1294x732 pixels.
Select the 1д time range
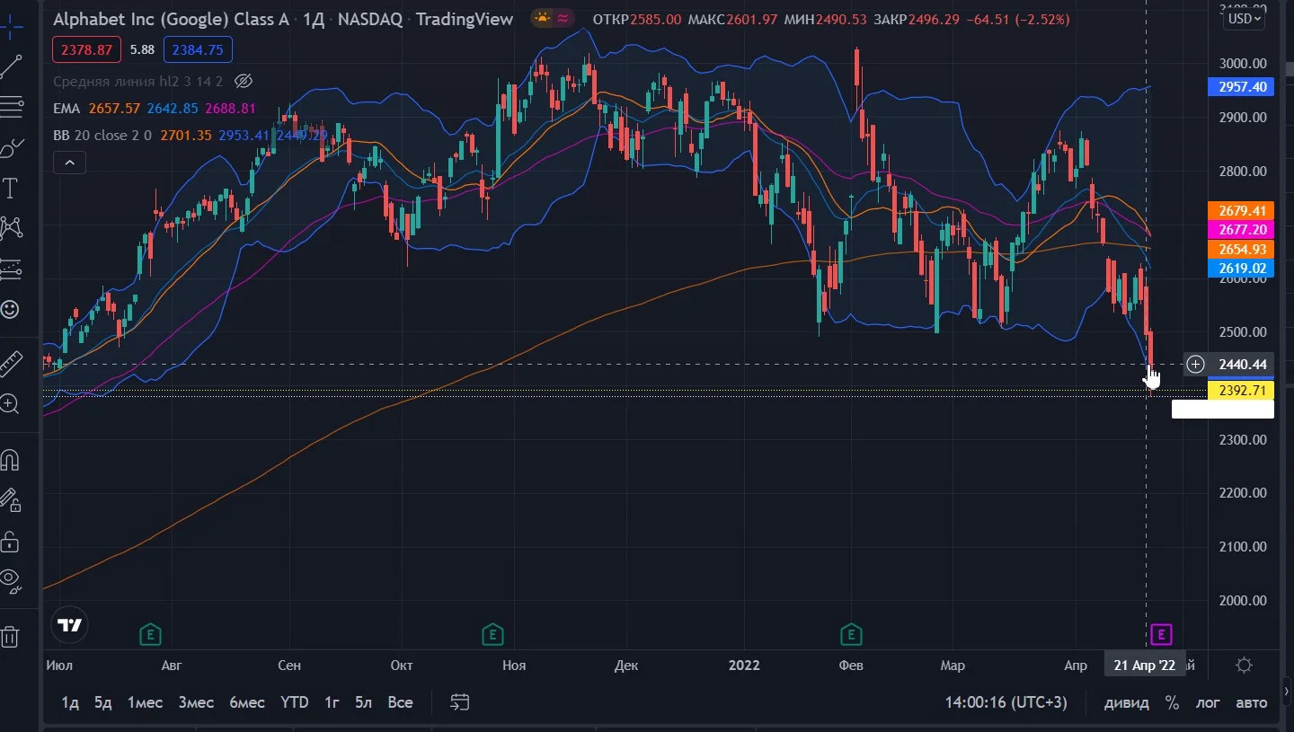70,702
